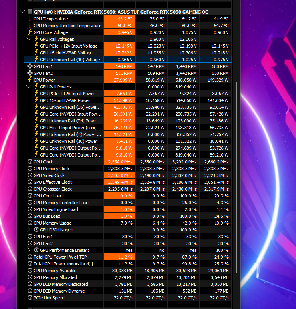Click thermometer icon beside GPU Memory Junction Temperature
This screenshot has width=296, height=309.
point(30,26)
